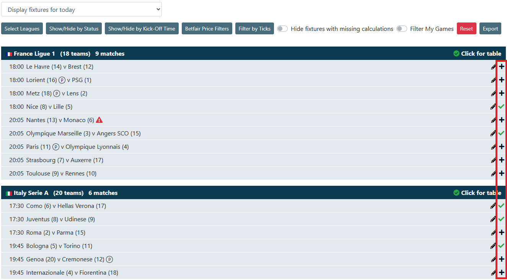The width and height of the screenshot is (507, 280).
Task: Open Click for table in France Ligue 1
Action: coord(477,53)
